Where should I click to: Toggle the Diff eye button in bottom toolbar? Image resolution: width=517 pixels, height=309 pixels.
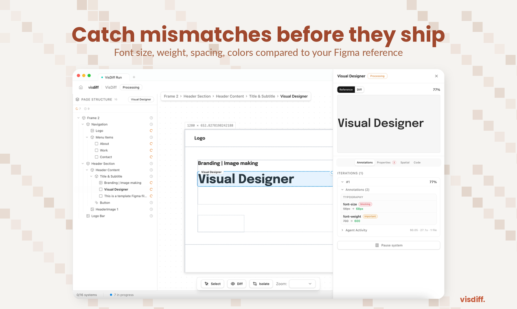237,284
